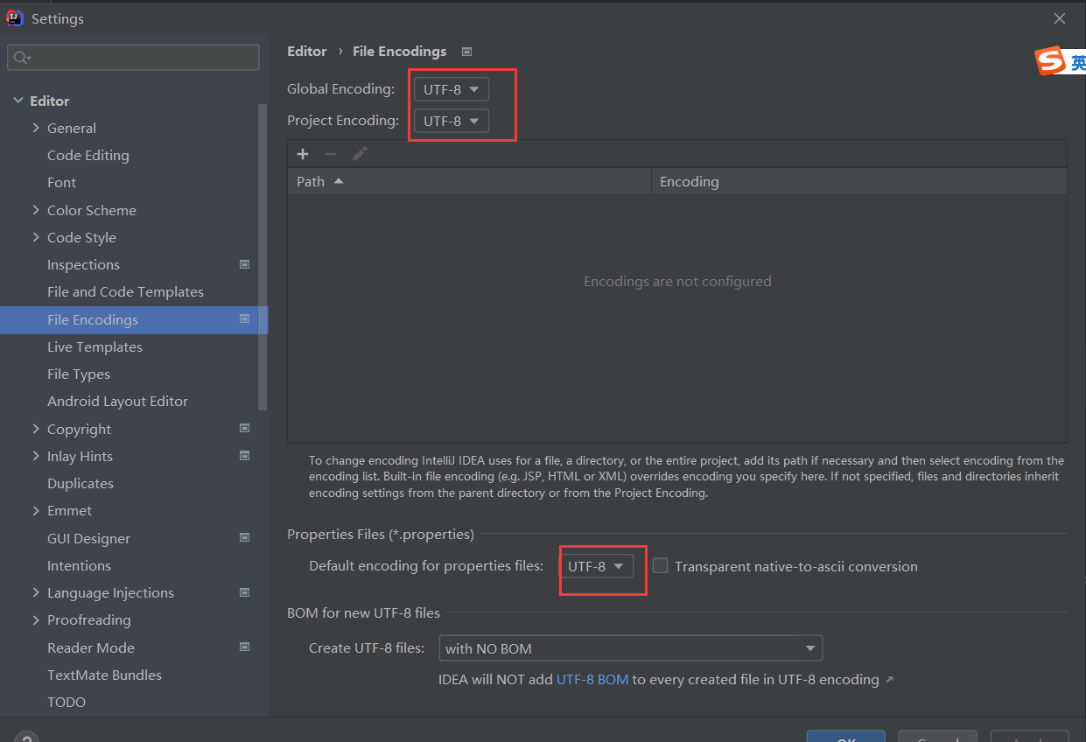Click project icon beside Inspections in sidebar
Screen dimensions: 1086x742
pyautogui.click(x=245, y=264)
